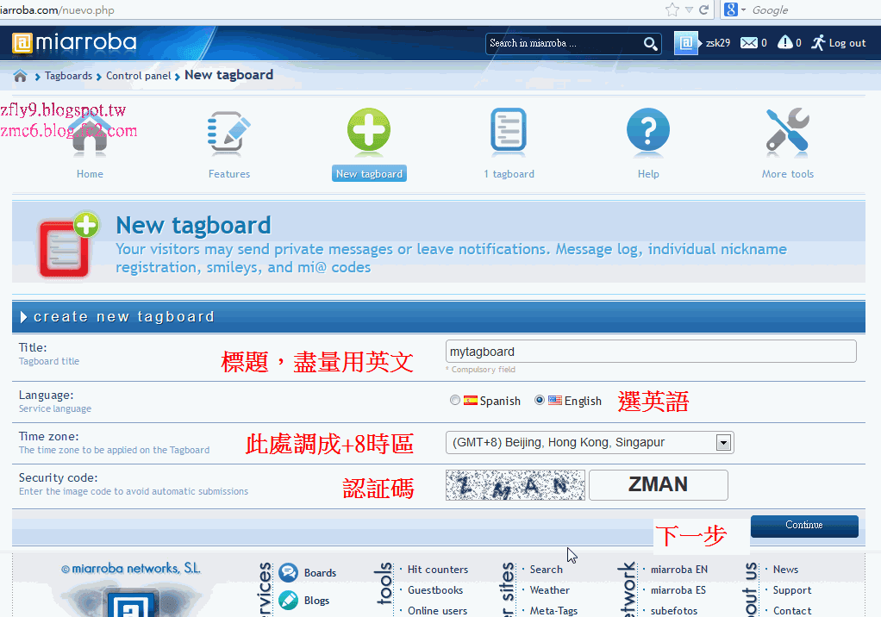Click the US flag icon
Image resolution: width=881 pixels, height=617 pixels.
pos(555,401)
